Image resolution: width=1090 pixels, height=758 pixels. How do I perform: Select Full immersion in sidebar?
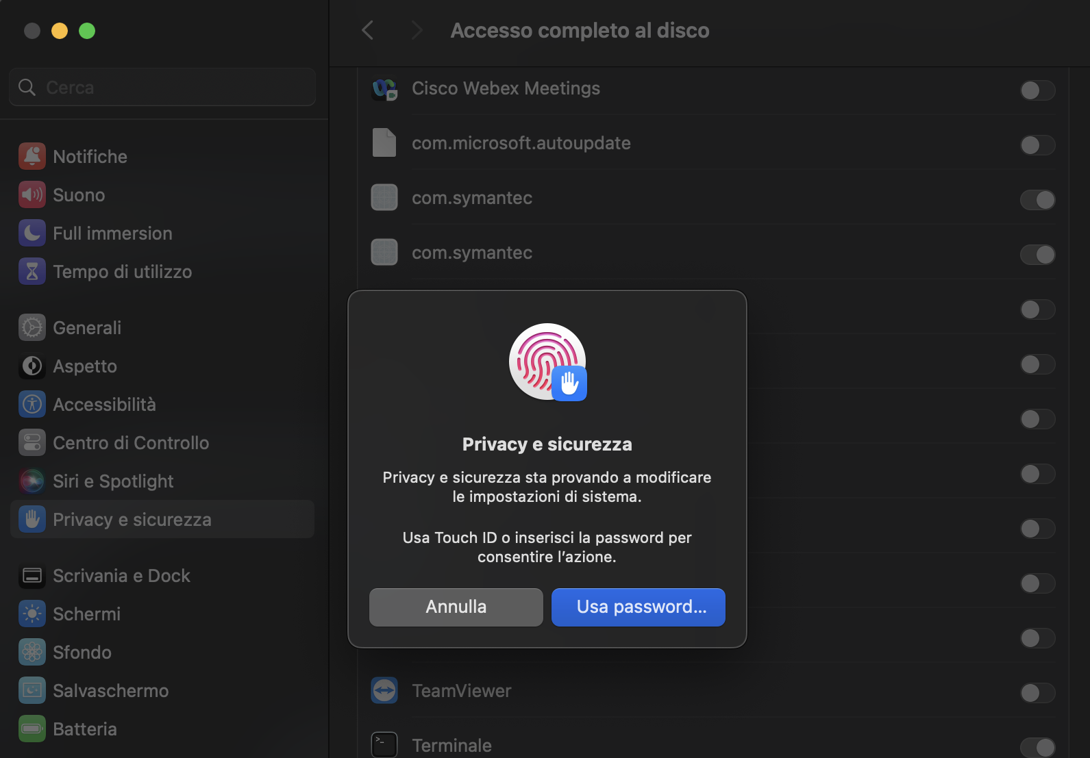click(162, 233)
